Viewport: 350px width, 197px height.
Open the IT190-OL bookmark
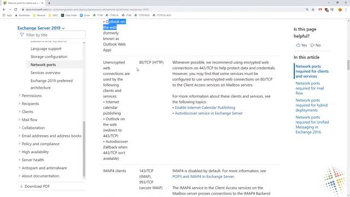112,15
